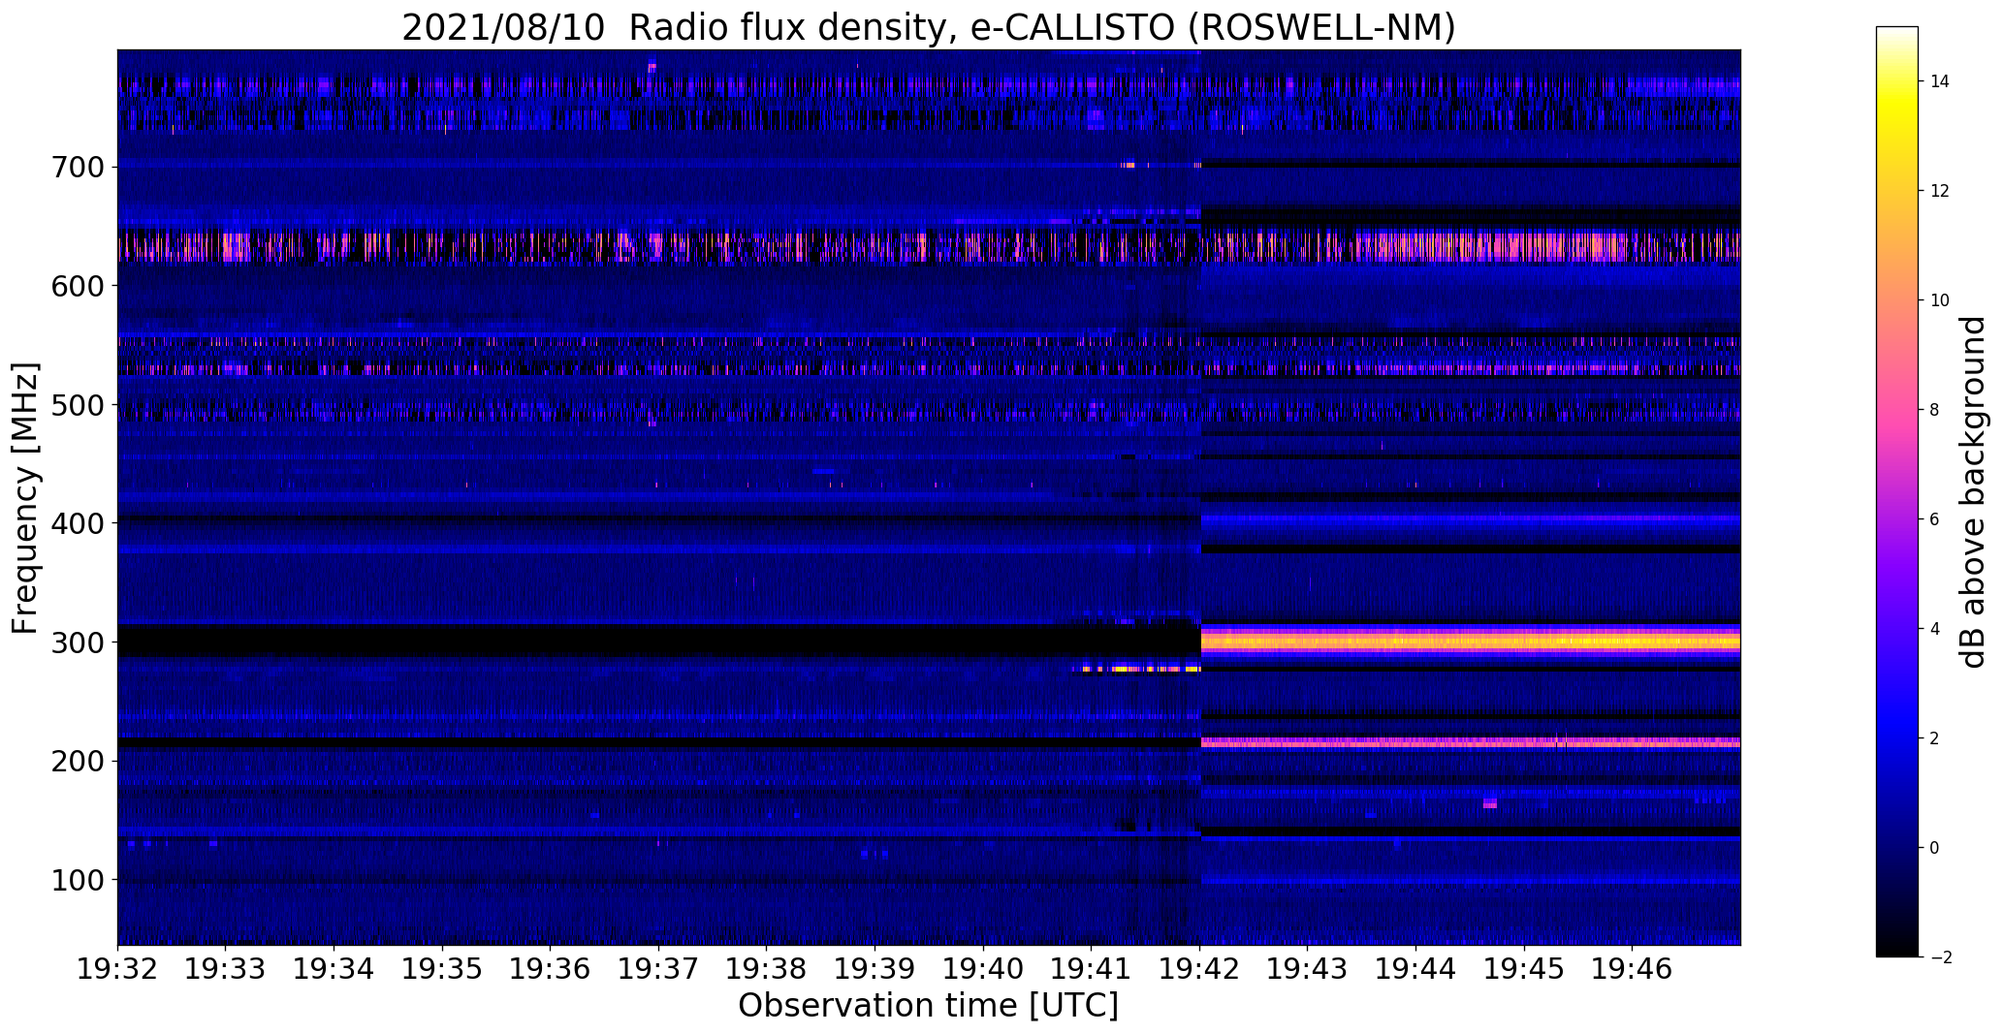2003x1034 pixels.
Task: Click the 19:38 time tick label
Action: (767, 967)
